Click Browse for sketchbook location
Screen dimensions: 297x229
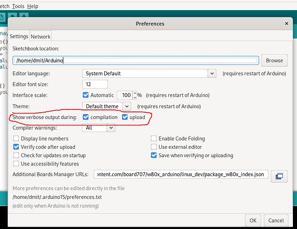[275, 60]
